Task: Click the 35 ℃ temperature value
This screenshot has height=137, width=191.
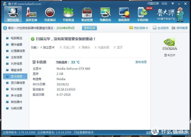Action: click(75, 62)
